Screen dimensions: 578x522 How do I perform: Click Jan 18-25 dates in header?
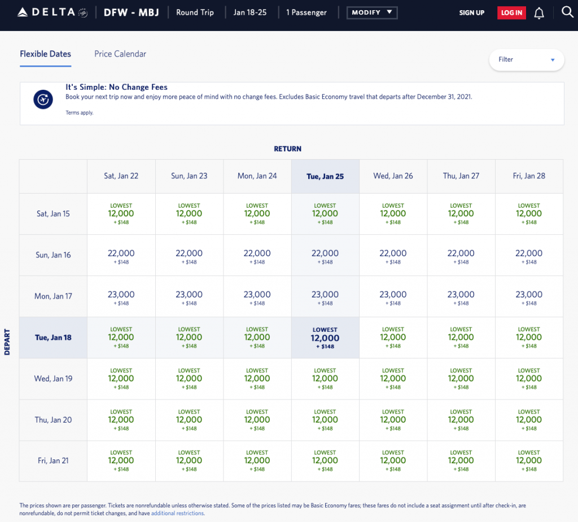pyautogui.click(x=249, y=12)
